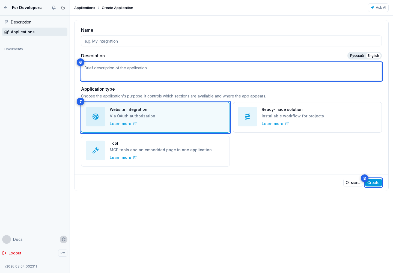Toggle dark mode with the moon icon
The width and height of the screenshot is (393, 273).
coord(63,8)
